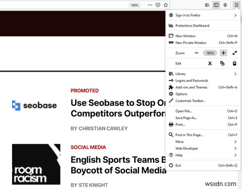The image size is (242, 189).
Task: Open the Help submenu
Action: click(203, 155)
